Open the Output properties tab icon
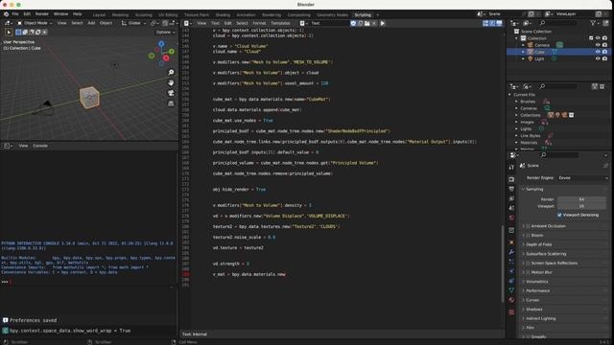The height and width of the screenshot is (345, 614). coord(511,189)
